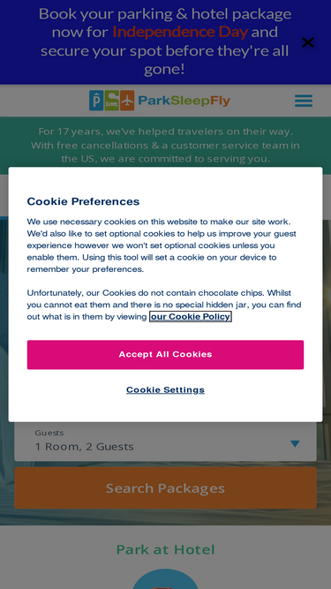Select the 1 Room, 2 Guests field

coord(165,442)
